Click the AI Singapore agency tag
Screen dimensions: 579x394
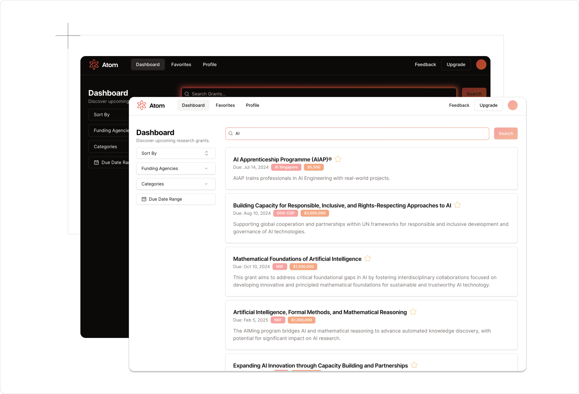point(286,167)
